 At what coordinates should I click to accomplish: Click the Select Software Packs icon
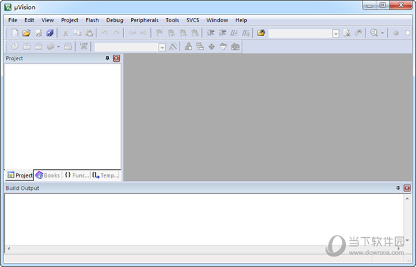(x=223, y=46)
